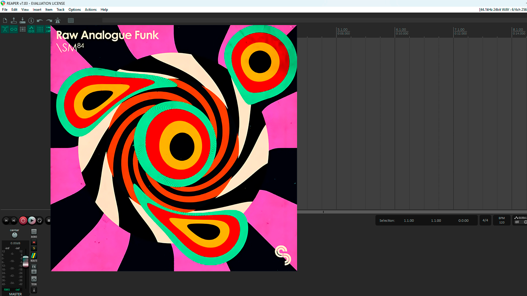Viewport: 527px width, 296px height.
Task: Click the horizontal arrange scrollbar
Action: click(x=412, y=212)
